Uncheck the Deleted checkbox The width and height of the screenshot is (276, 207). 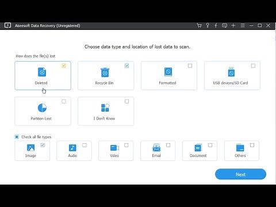[64, 66]
